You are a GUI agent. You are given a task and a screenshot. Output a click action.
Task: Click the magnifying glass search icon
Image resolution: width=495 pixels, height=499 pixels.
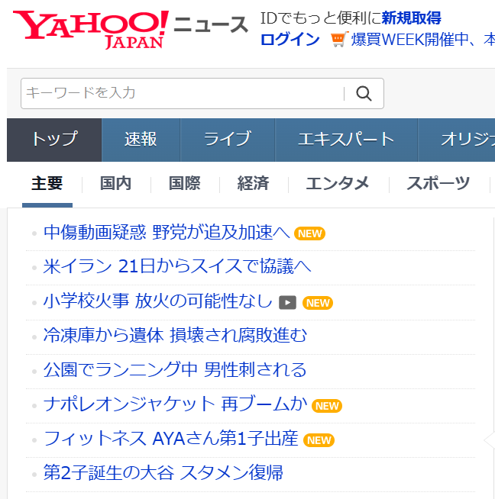coord(364,94)
